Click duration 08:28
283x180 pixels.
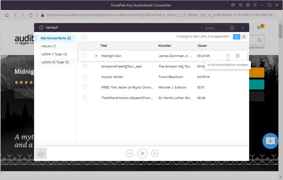pos(201,98)
